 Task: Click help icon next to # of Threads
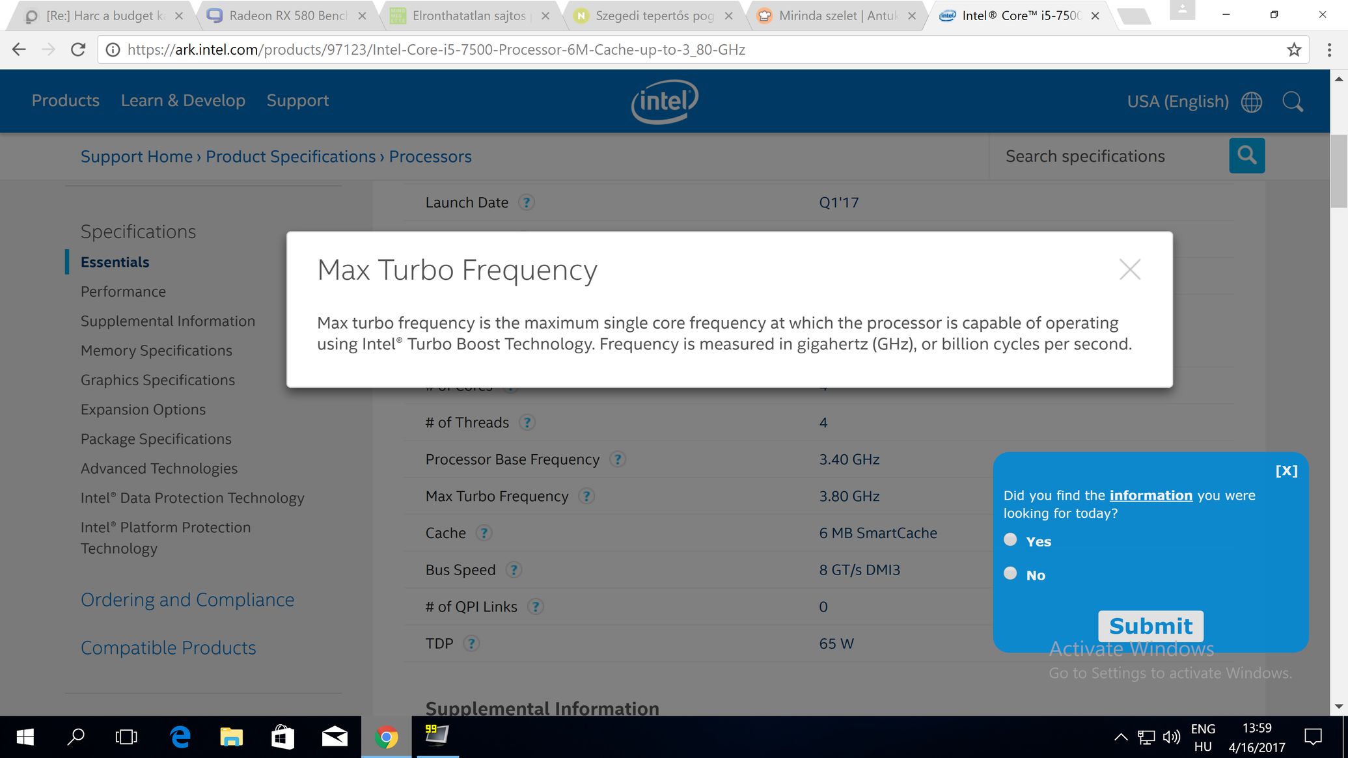(x=527, y=422)
